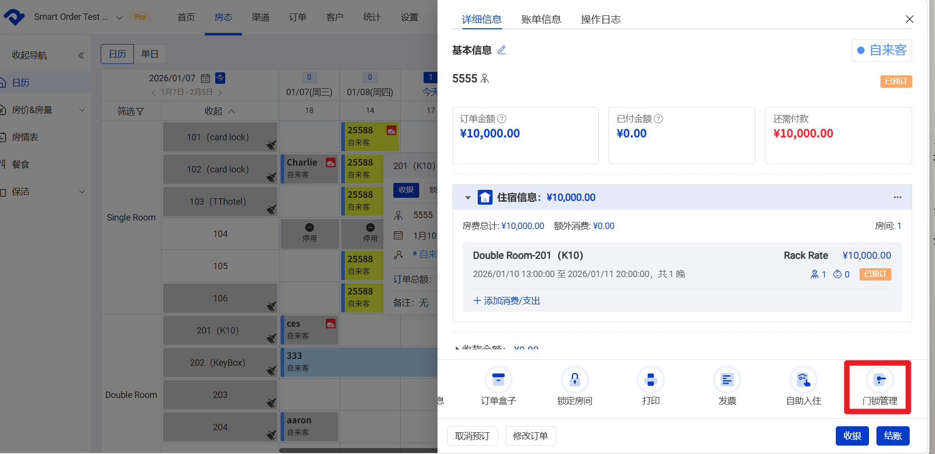935x454 pixels.
Task: Click the 锁定房间 lock room icon
Action: [574, 380]
